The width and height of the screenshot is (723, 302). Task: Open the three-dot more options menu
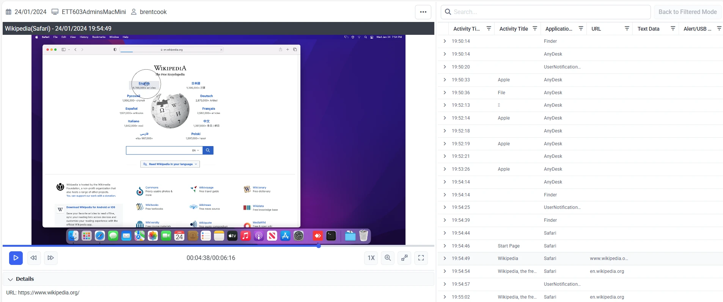click(423, 12)
